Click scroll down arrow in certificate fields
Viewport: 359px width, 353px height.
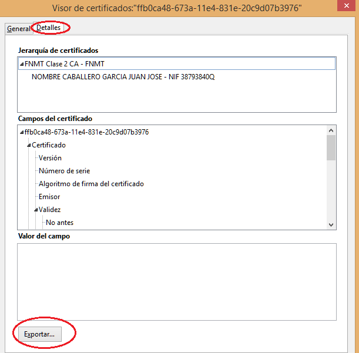pos(331,225)
